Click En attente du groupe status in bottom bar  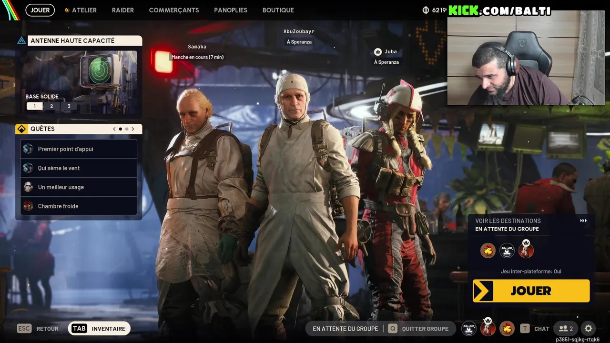tap(346, 328)
